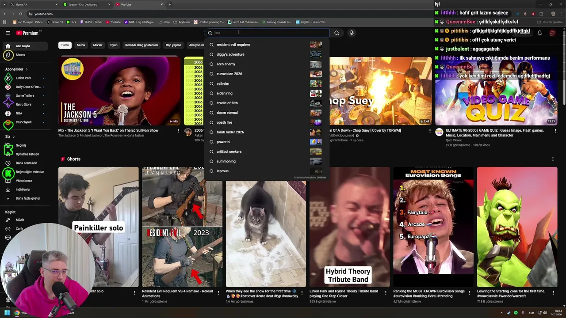The image size is (566, 318).
Task: Open Müzik under Keşfet
Action: coord(26,220)
